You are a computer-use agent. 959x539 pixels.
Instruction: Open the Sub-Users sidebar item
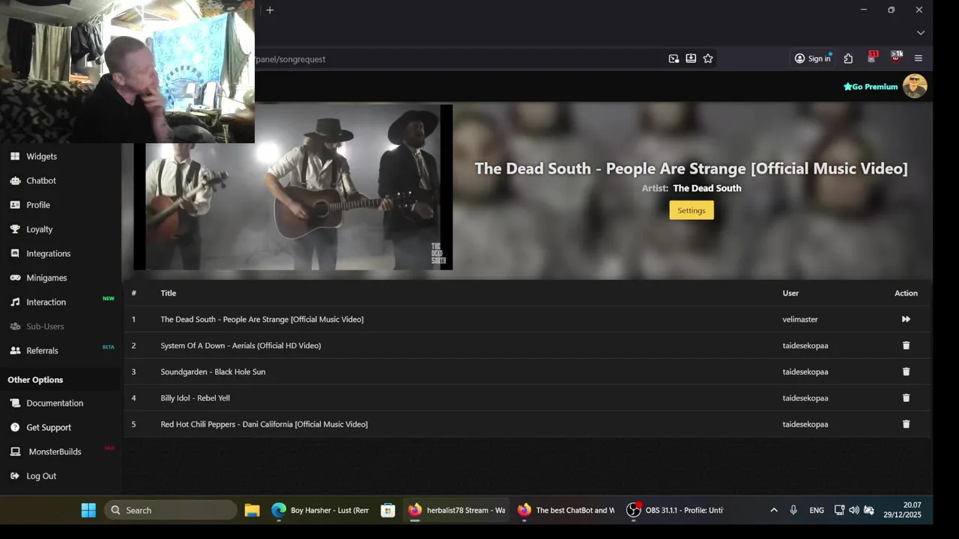tap(45, 326)
